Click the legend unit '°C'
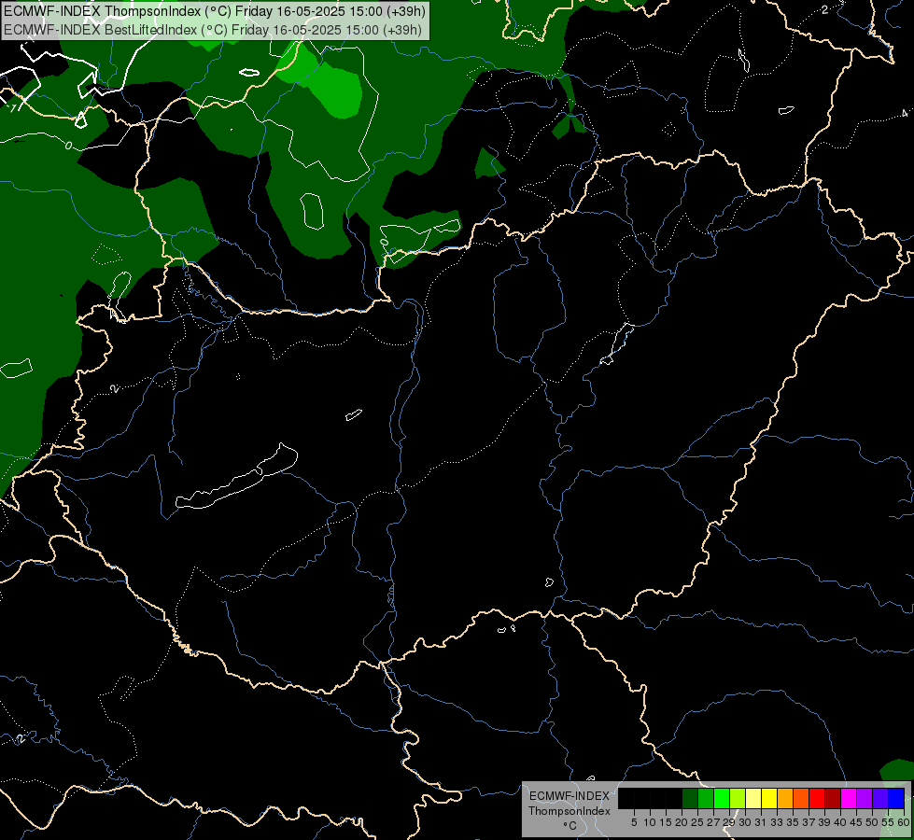 (569, 825)
